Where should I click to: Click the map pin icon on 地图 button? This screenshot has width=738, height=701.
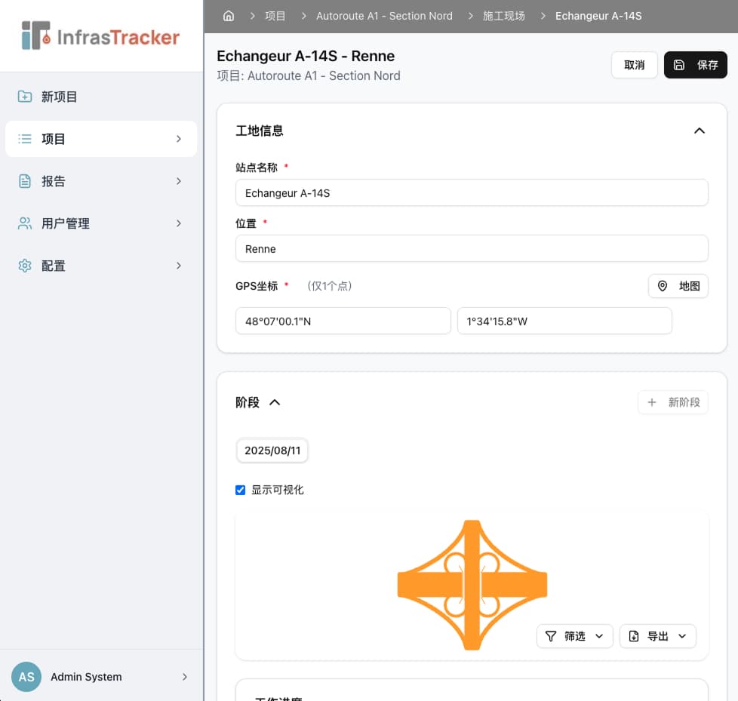pos(662,286)
